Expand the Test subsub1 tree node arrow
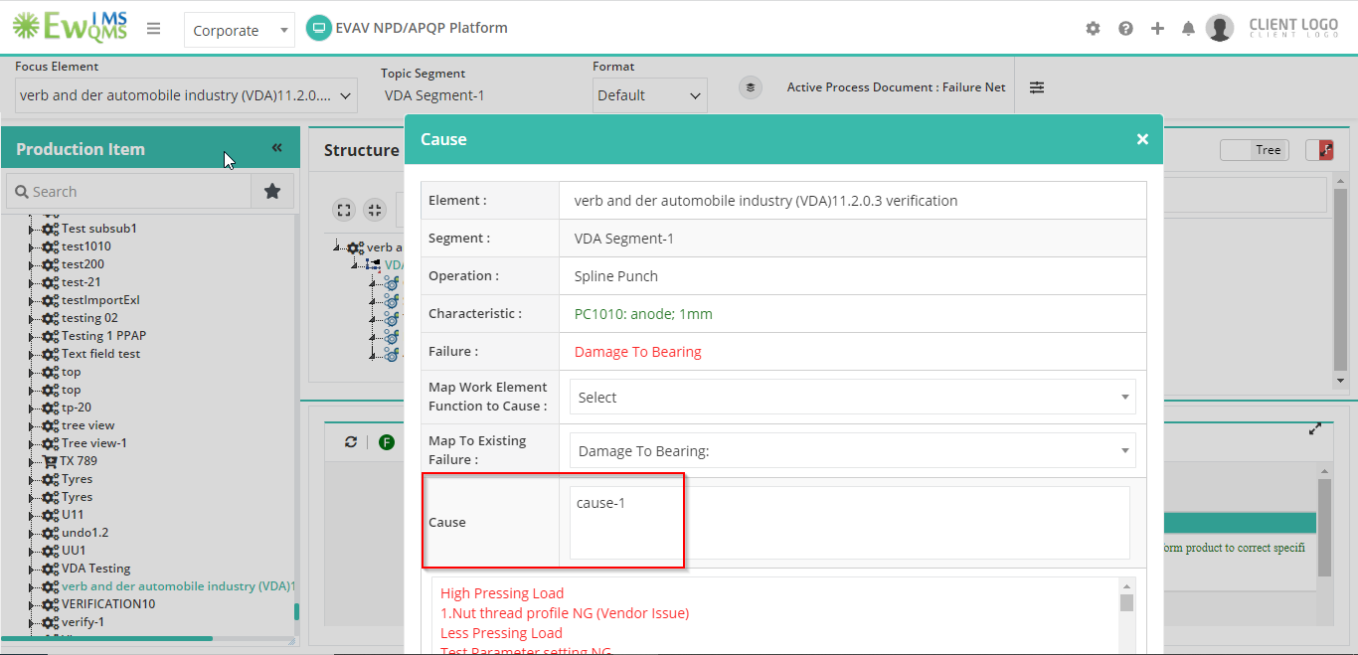The image size is (1358, 655). pos(32,229)
